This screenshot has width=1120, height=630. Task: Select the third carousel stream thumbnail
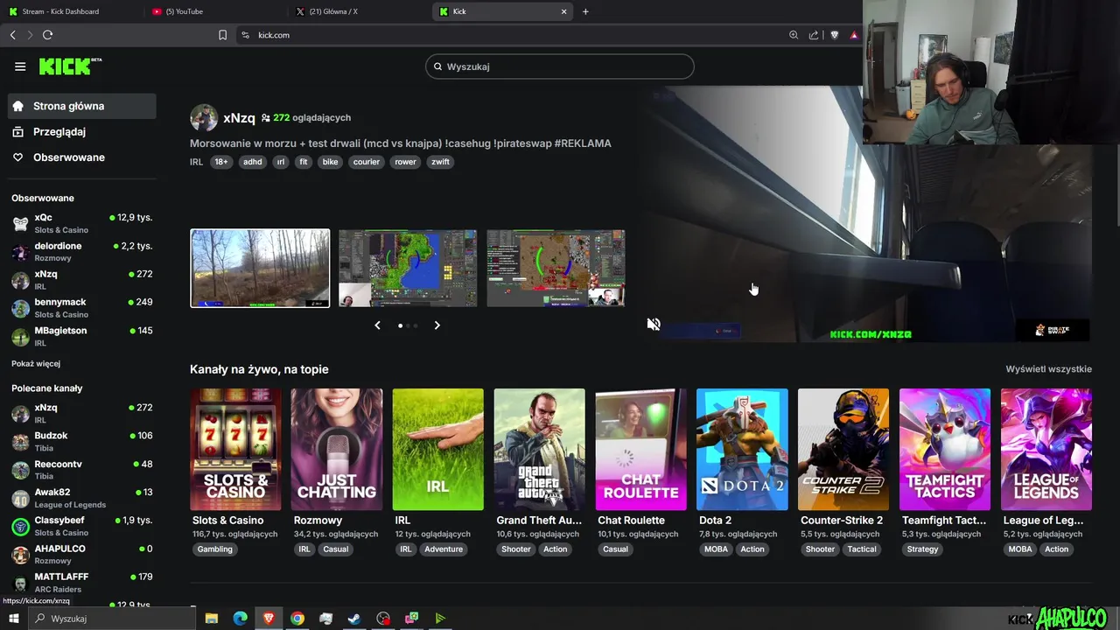[556, 268]
